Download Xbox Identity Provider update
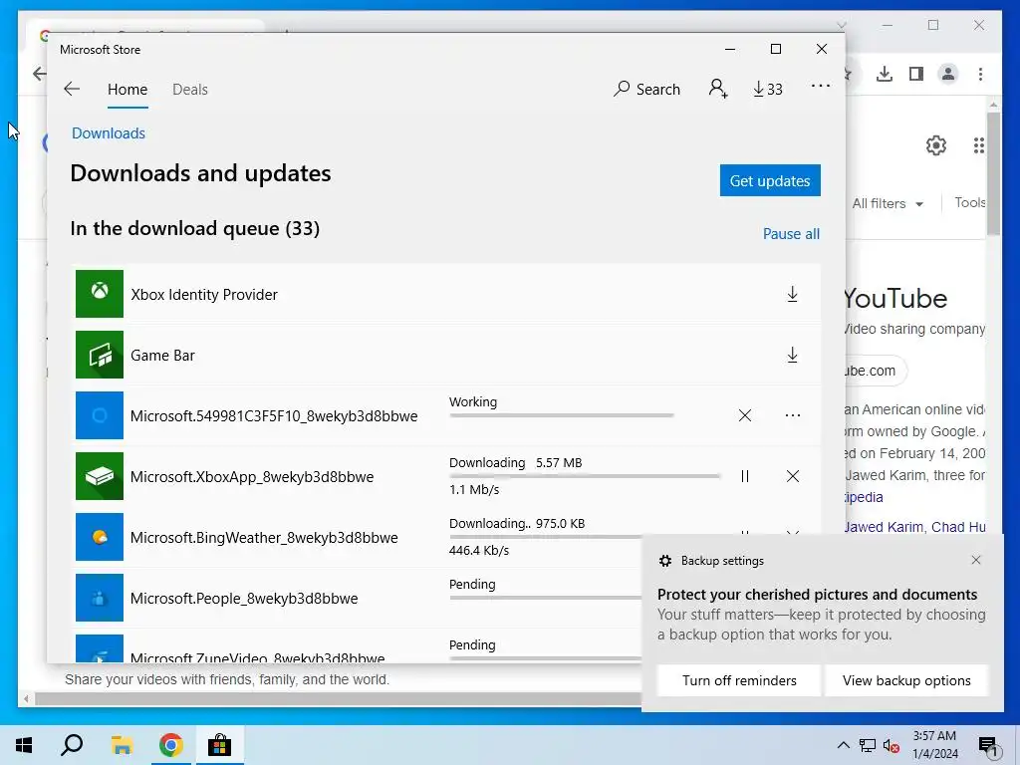Screen dimensions: 1020x765 (x=792, y=294)
